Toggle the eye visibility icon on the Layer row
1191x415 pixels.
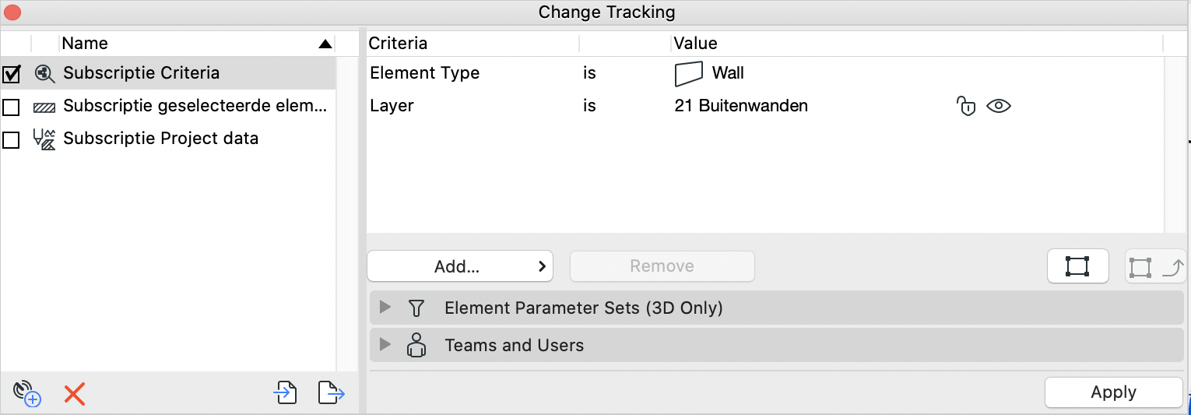[998, 106]
